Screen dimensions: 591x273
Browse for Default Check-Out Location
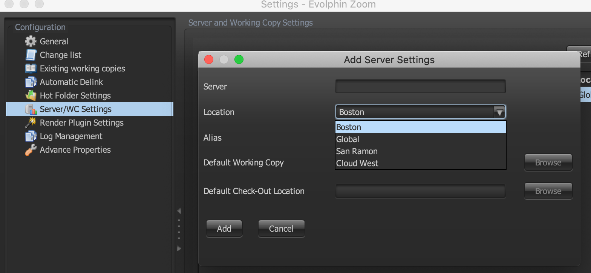(548, 191)
